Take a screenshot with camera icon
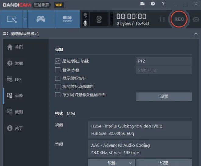The height and width of the screenshot is (166, 201). (196, 19)
